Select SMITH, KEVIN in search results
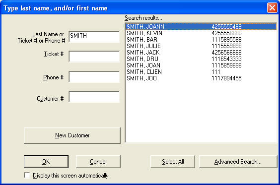Viewport: 280px width, 185px height. (x=201, y=33)
